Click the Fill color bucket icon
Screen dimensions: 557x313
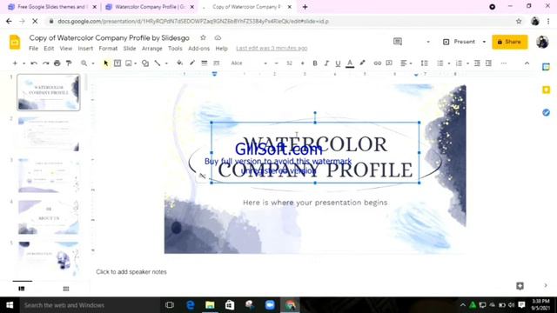(180, 63)
